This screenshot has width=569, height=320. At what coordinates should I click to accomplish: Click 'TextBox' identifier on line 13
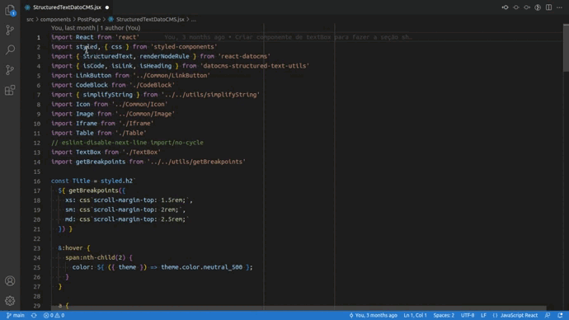[x=88, y=152]
